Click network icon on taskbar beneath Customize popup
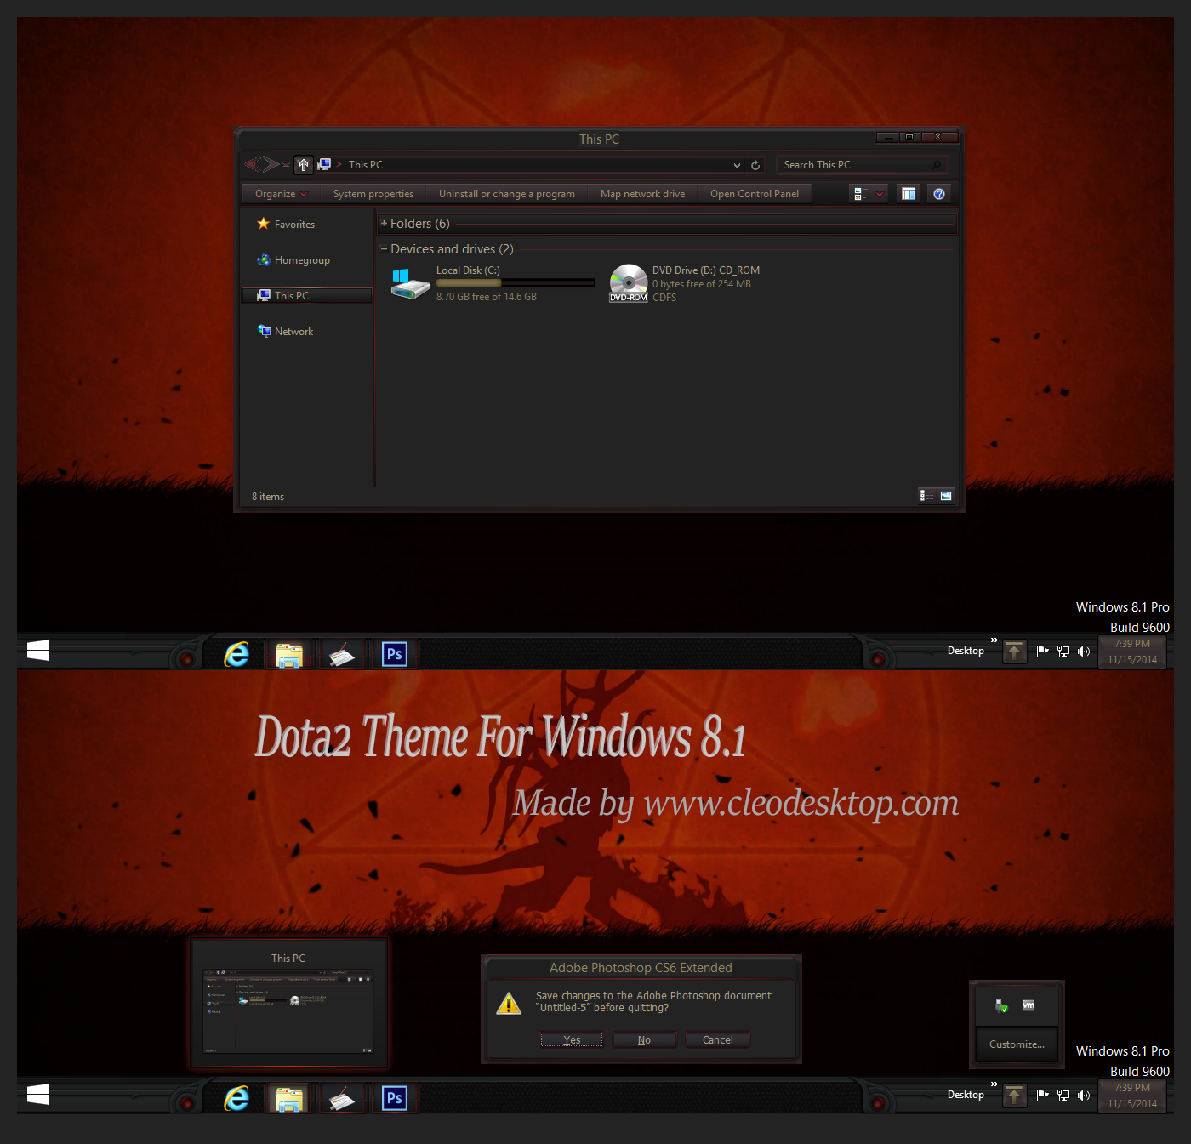The width and height of the screenshot is (1191, 1144). click(1063, 1096)
